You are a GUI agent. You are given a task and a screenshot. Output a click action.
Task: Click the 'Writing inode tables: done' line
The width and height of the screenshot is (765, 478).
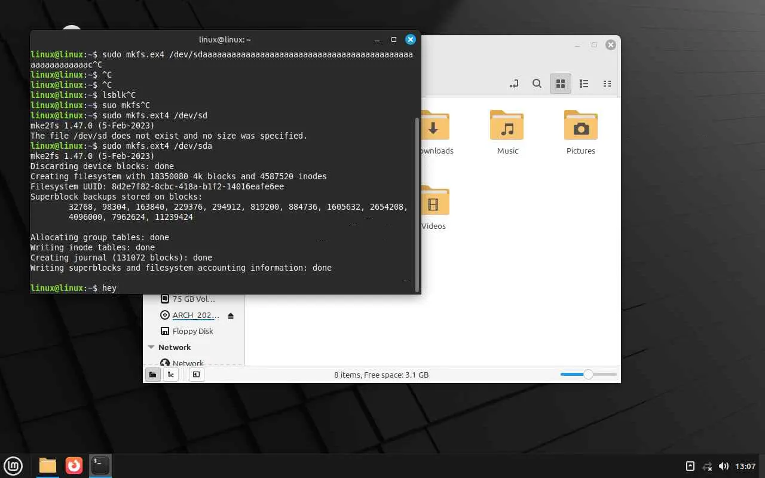tap(93, 247)
